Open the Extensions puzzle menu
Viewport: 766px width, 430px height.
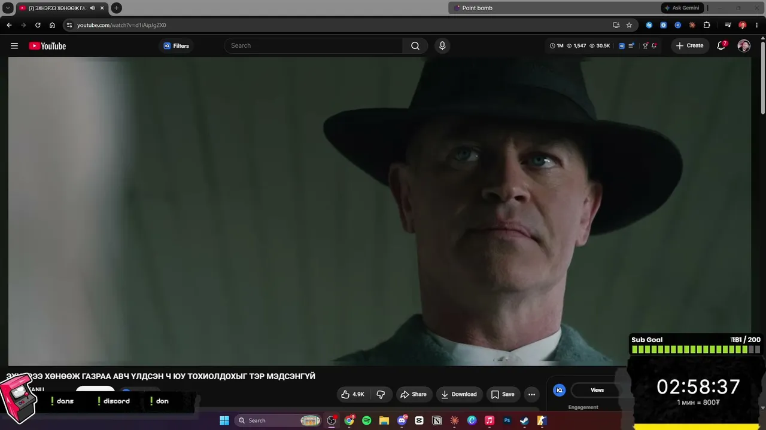pyautogui.click(x=707, y=25)
